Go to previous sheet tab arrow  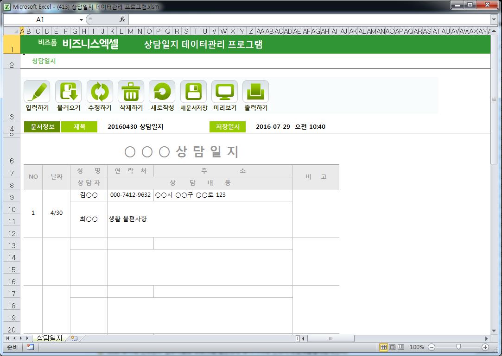(14, 338)
